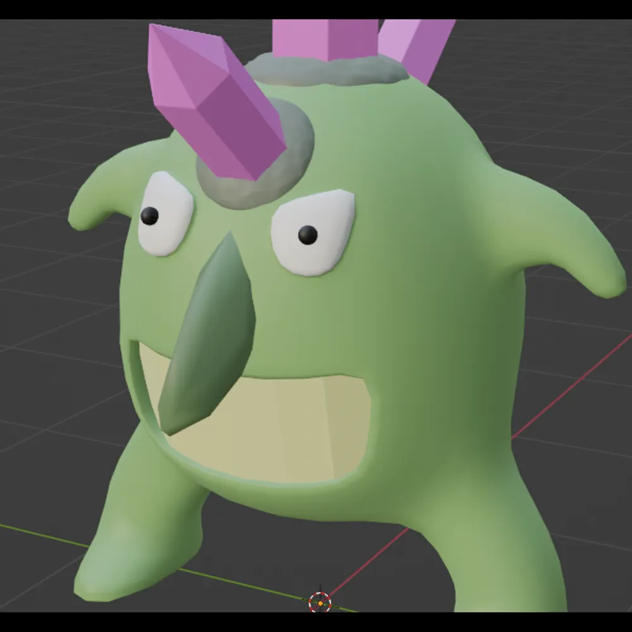The image size is (632, 632).
Task: Click the red X axis line
Action: 569,391
